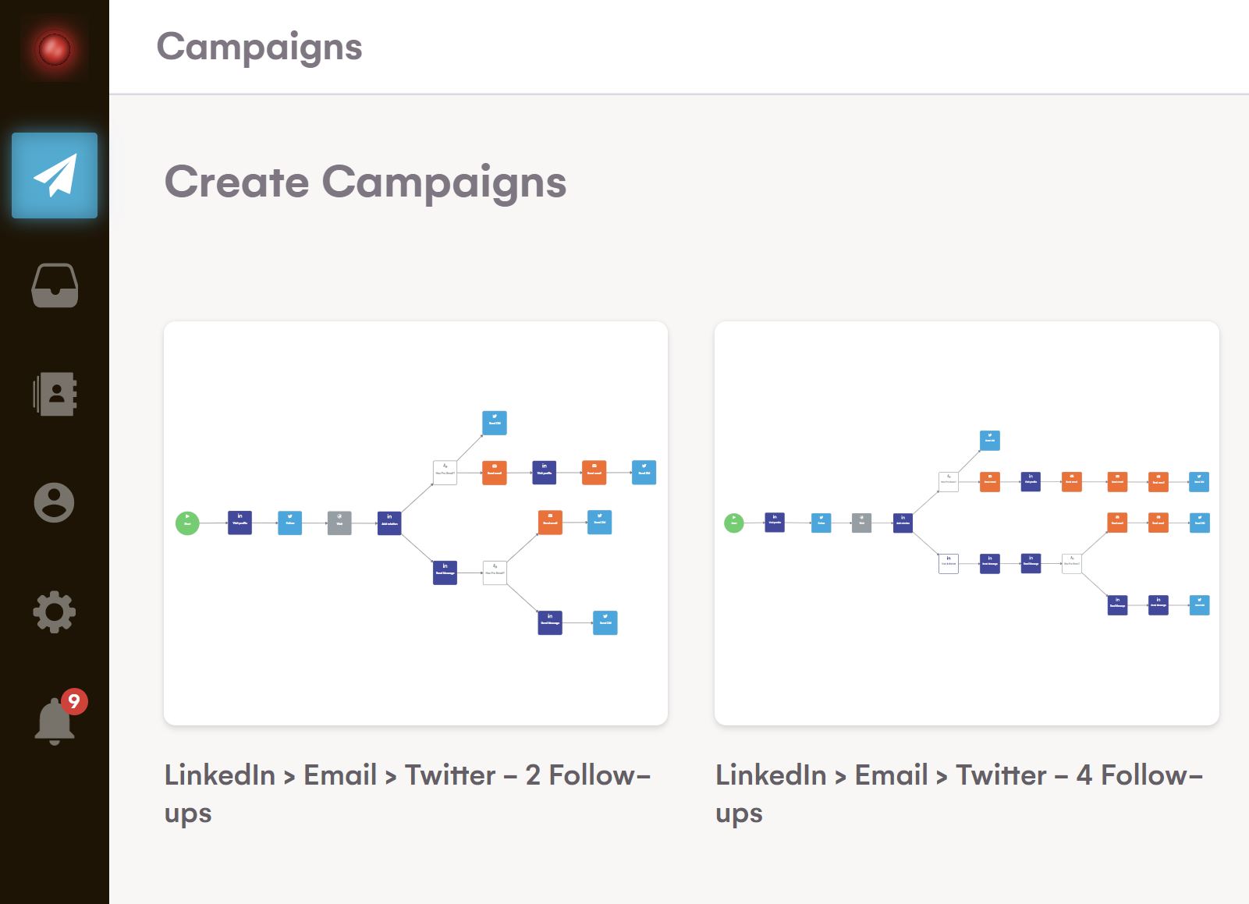Screen dimensions: 1249x904
Task: Open Campaigns via paper plane icon
Action: click(x=55, y=175)
